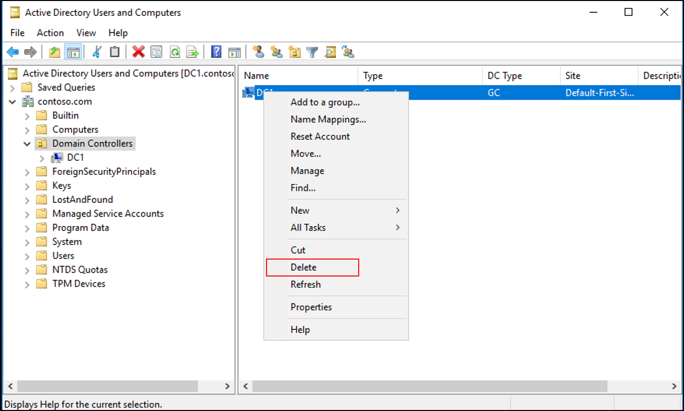The width and height of the screenshot is (684, 411).
Task: Choose Manage from the context menu
Action: click(336, 171)
